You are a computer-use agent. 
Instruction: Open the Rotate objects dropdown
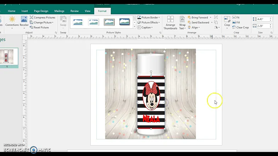click(217, 27)
